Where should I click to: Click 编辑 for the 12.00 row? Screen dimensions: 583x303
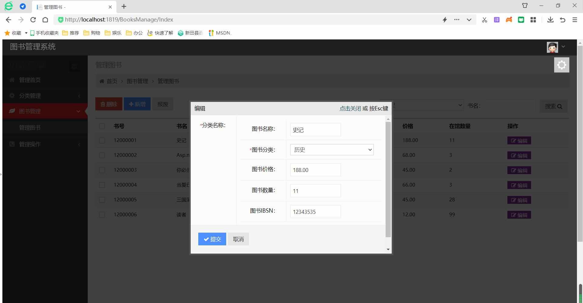[x=519, y=215]
